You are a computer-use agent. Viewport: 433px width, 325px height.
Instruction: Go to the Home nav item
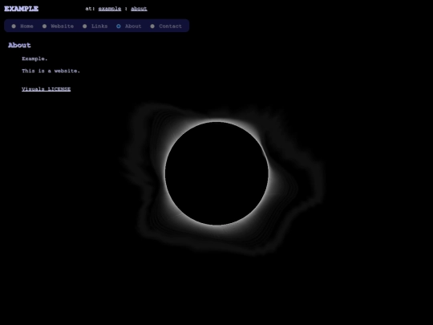pos(26,26)
